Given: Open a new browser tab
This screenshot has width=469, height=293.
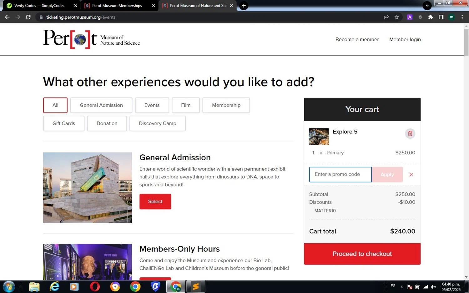Looking at the screenshot, I should [244, 6].
